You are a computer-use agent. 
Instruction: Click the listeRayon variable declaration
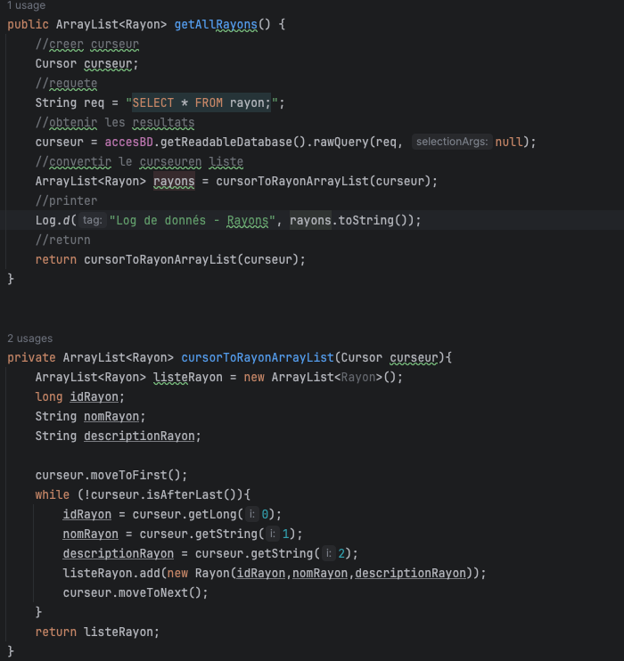click(x=187, y=378)
